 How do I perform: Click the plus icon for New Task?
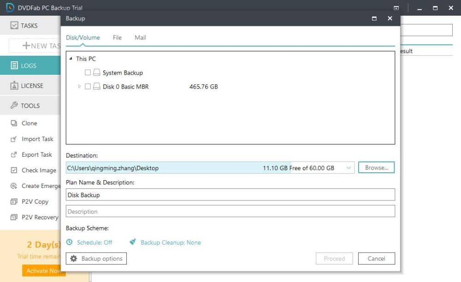pos(26,46)
